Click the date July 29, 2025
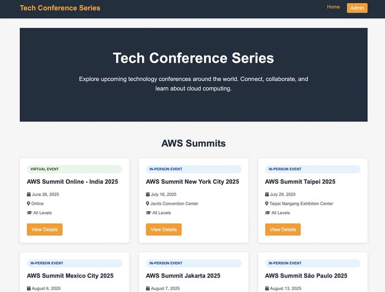The width and height of the screenshot is (385, 292). [283, 194]
